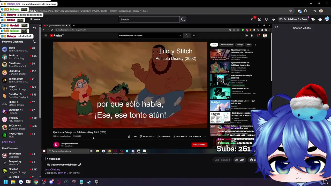Show more filter chips with arrow
Image resolution: width=331 pixels, height=186 pixels.
coord(255,45)
